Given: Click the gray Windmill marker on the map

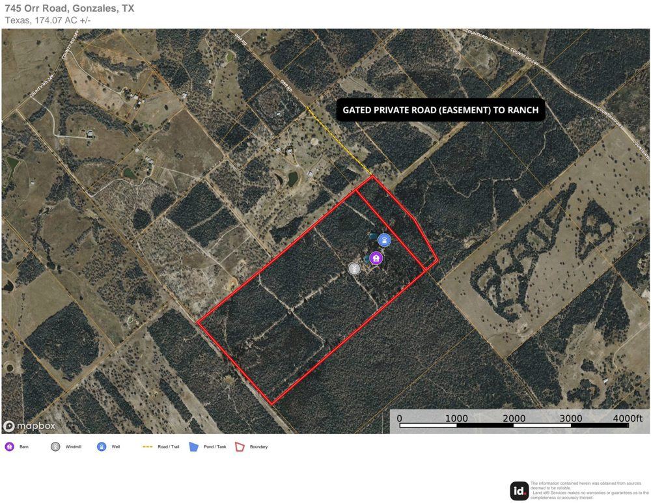Looking at the screenshot, I should [354, 269].
